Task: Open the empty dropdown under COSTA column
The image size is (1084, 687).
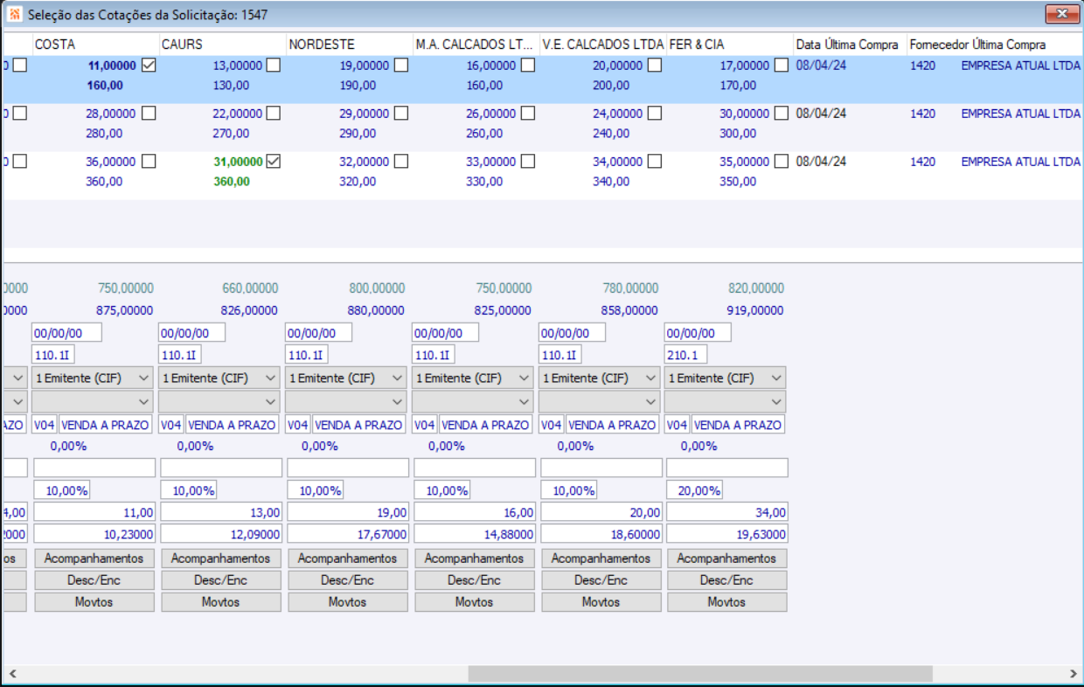Action: click(x=94, y=401)
